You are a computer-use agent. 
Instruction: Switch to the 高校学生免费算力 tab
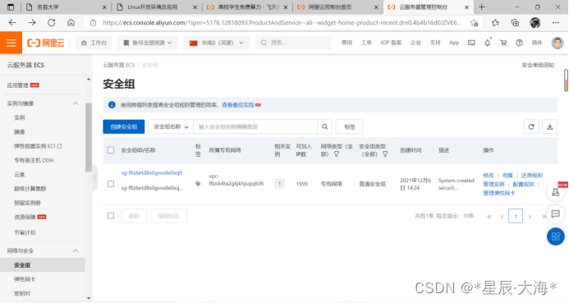coord(247,7)
